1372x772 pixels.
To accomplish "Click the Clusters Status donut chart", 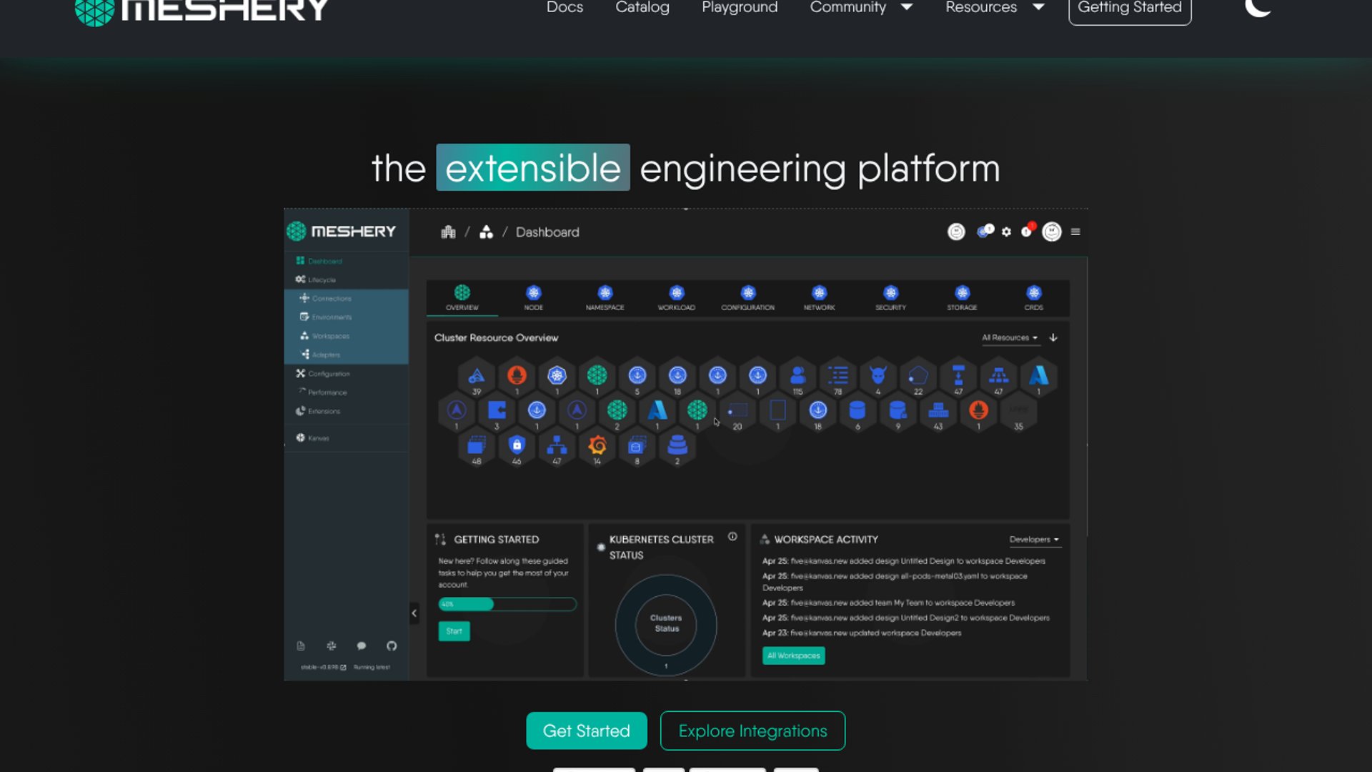I will pyautogui.click(x=666, y=624).
